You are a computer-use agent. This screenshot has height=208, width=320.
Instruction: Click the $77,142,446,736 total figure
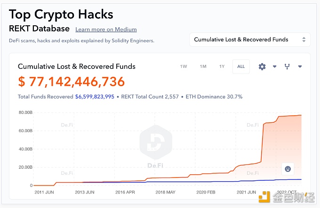click(71, 82)
